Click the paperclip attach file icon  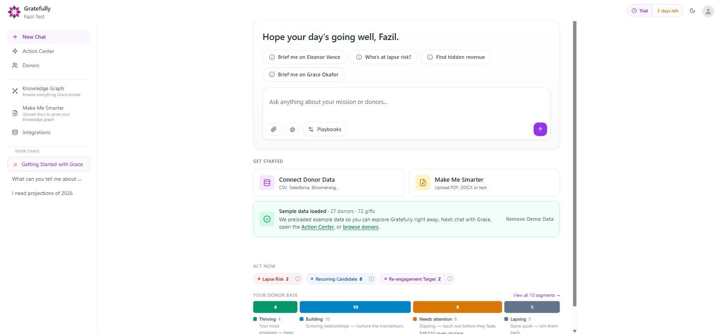(x=274, y=129)
